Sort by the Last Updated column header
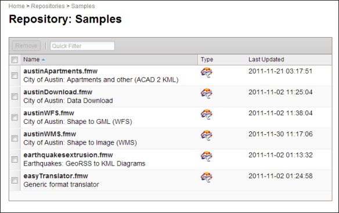The height and width of the screenshot is (213, 339). (266, 60)
